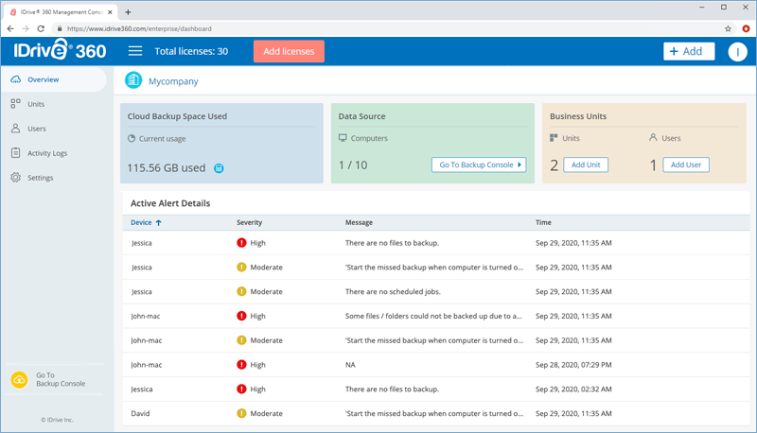The image size is (757, 433).
Task: Click the browser forward arrow
Action: click(26, 29)
